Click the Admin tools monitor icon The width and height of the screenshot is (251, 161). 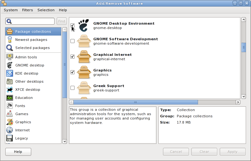(x=10, y=57)
